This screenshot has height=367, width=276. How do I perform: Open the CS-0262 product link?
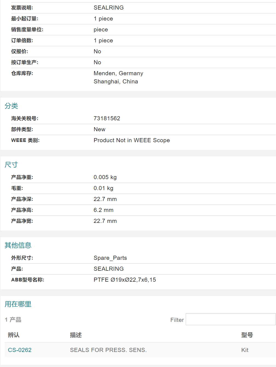(x=20, y=350)
